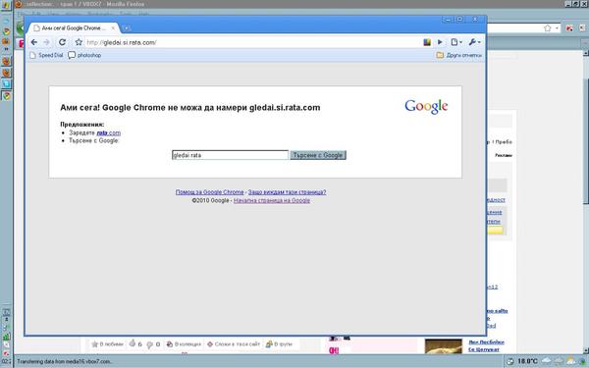Open the photoshop bookmark
The height and width of the screenshot is (368, 589).
(84, 55)
